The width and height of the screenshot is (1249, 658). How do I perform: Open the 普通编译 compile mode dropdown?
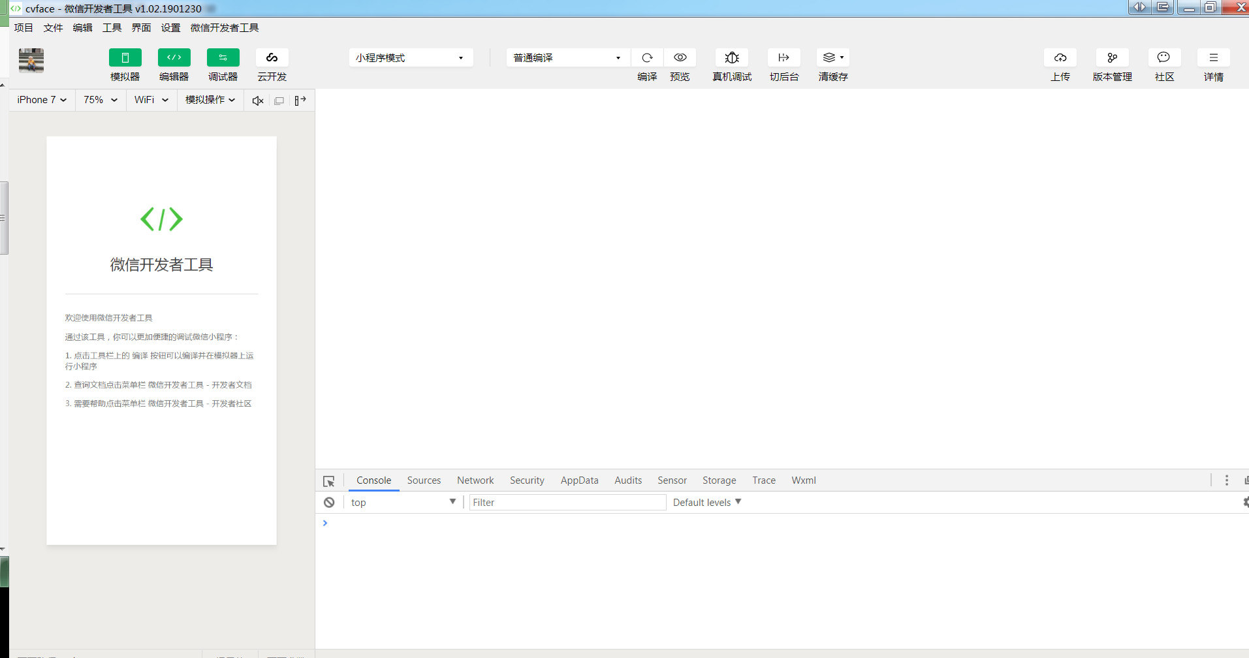coord(568,57)
